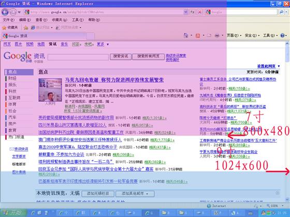
Task: Click the Add to Favorites Bar icon
Action: click(x=26, y=28)
